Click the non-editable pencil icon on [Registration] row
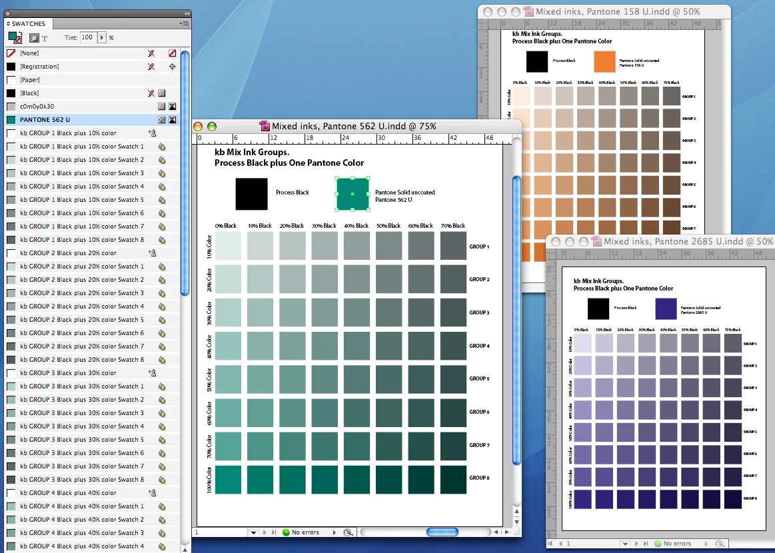The image size is (775, 553). 151,66
